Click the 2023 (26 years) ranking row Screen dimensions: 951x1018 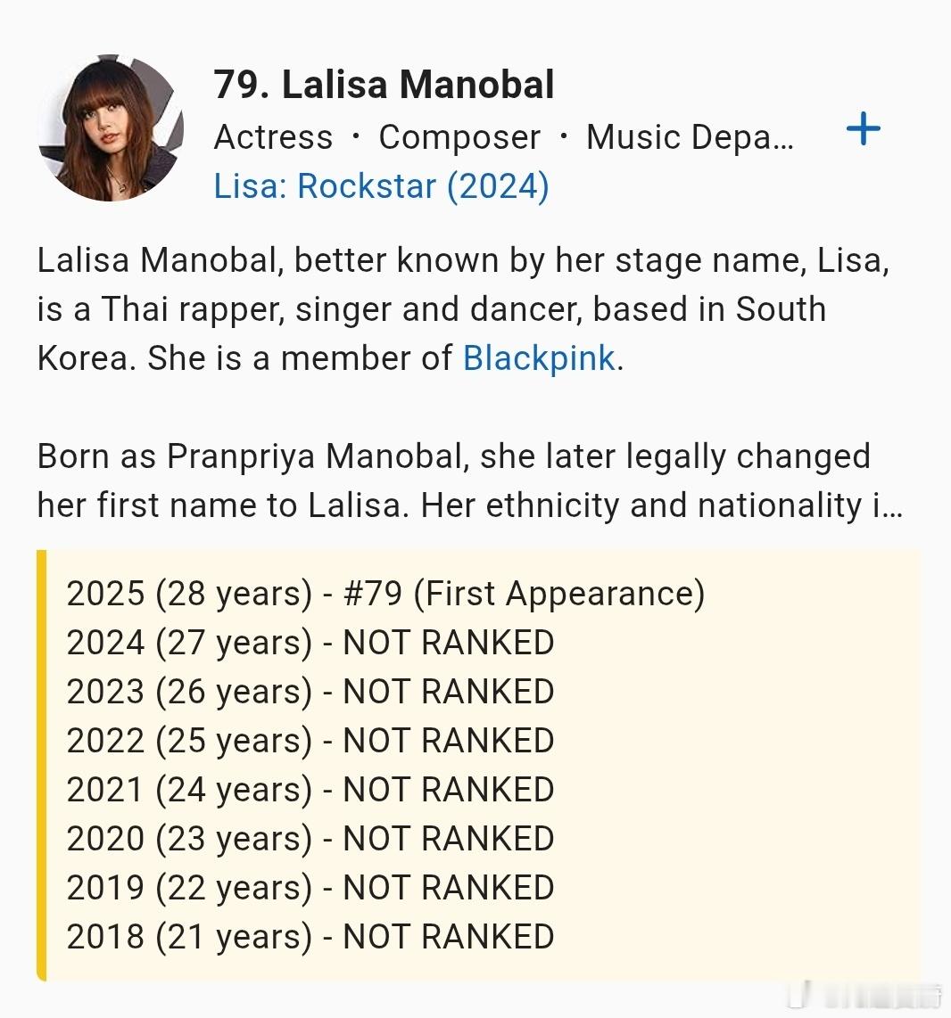310,692
